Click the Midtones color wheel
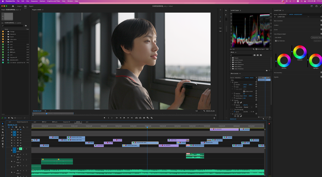The width and height of the screenshot is (322, 177). point(300,52)
